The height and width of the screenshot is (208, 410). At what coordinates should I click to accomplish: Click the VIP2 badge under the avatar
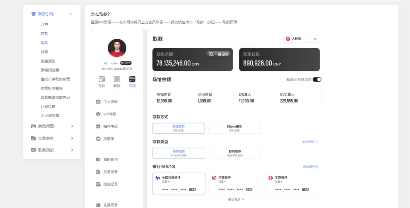126,63
